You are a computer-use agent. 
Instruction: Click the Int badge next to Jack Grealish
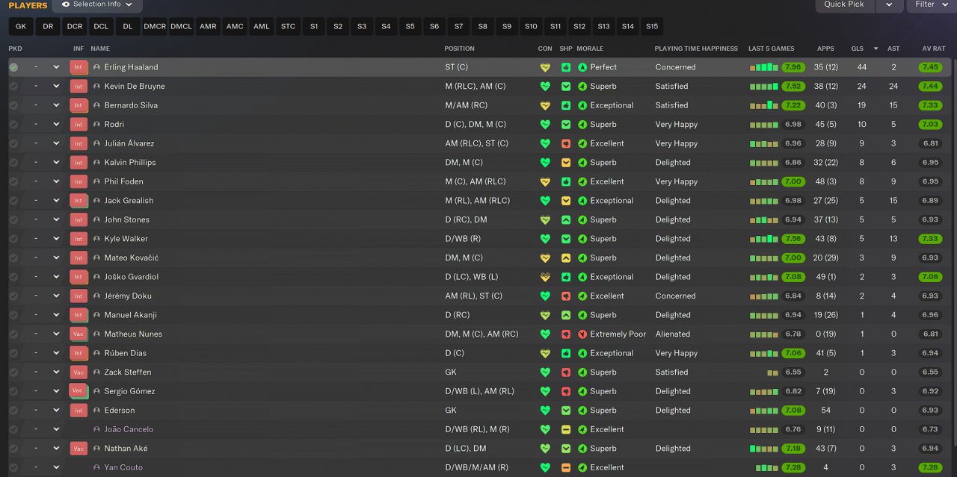point(79,201)
